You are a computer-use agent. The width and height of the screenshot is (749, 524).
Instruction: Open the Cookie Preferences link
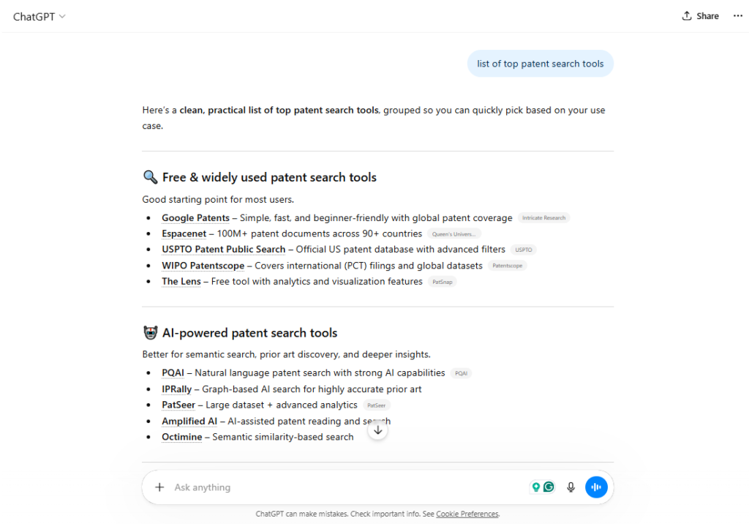[467, 514]
